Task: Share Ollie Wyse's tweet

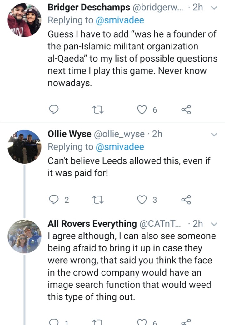Action: pos(186,200)
